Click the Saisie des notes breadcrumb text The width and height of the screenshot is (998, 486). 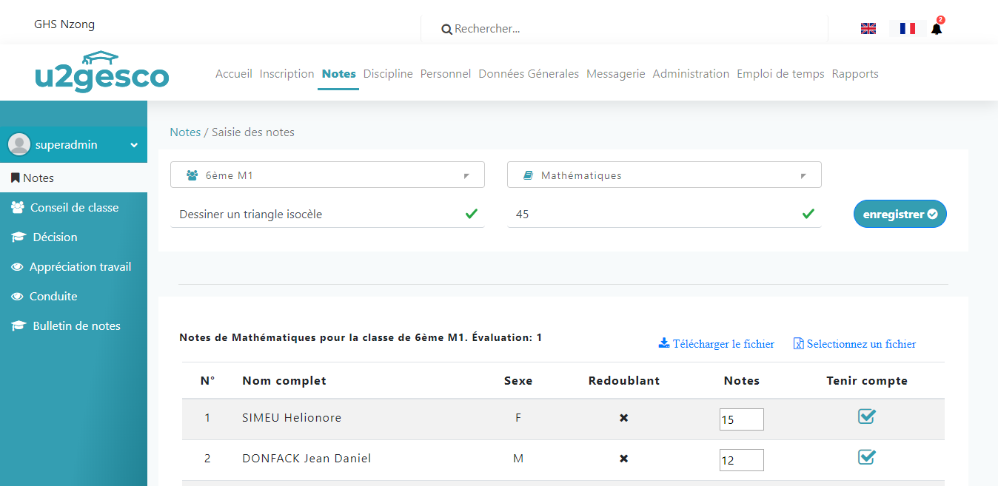click(x=253, y=132)
